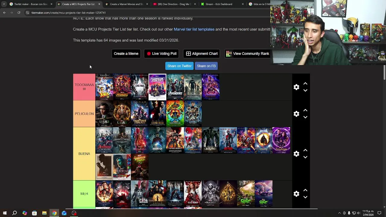Viewport: 386px width, 217px height.
Task: Open settings gear for TOOOMAAA tier row
Action: [x=296, y=87]
